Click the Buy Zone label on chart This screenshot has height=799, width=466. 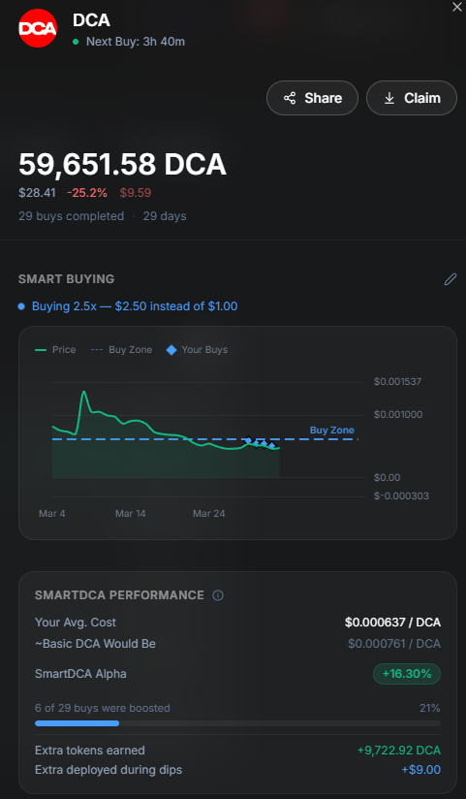[x=331, y=431]
